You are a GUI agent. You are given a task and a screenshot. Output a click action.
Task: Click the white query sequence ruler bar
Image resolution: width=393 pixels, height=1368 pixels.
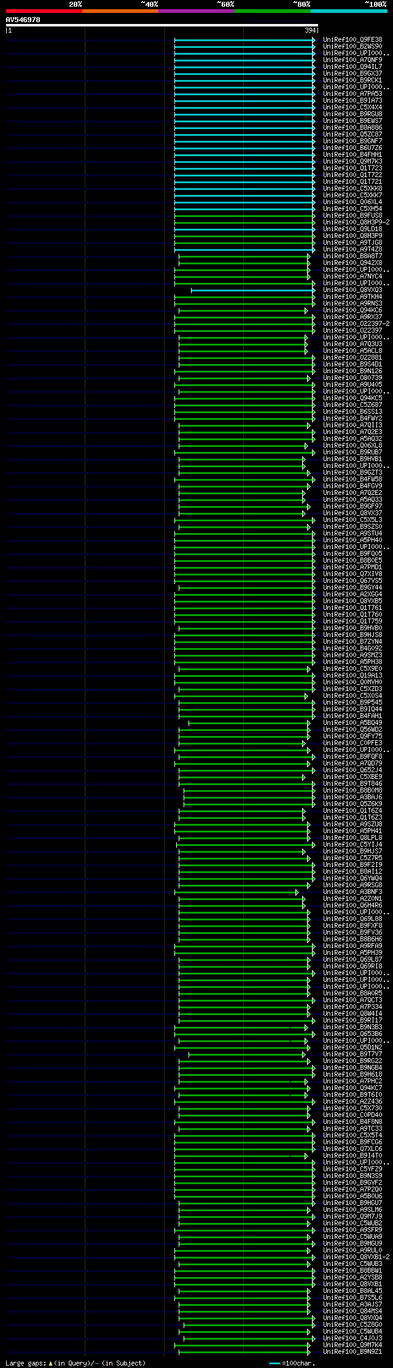161,25
